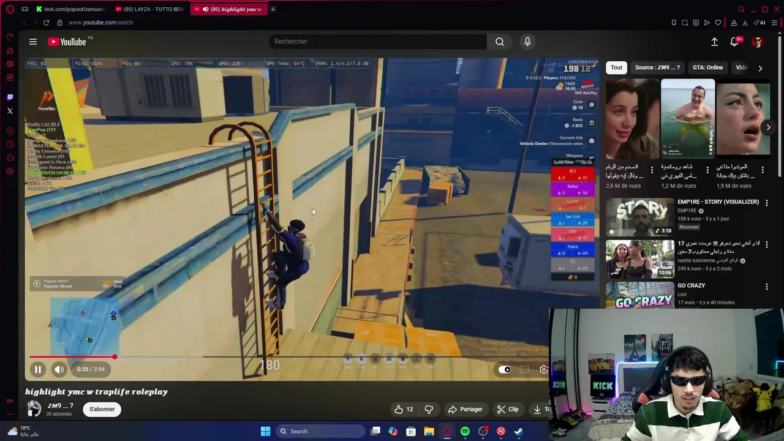The width and height of the screenshot is (784, 441).
Task: Open the My Flow send icon
Action: (x=707, y=23)
